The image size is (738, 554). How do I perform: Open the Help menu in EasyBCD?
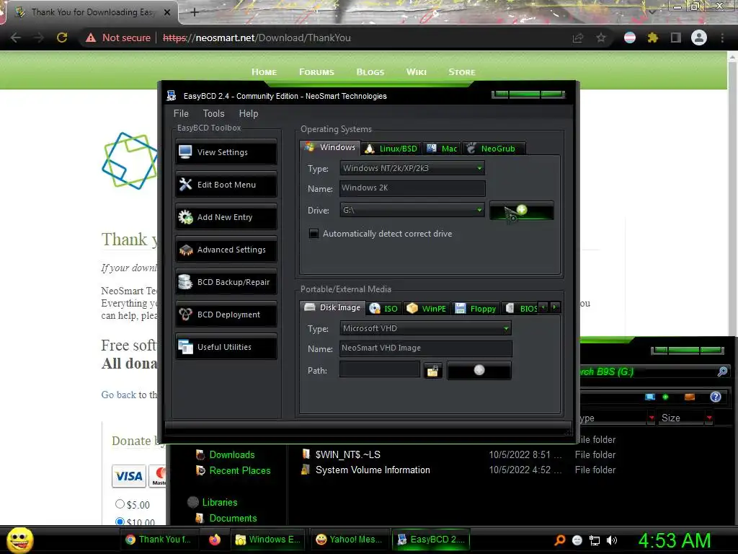[249, 113]
